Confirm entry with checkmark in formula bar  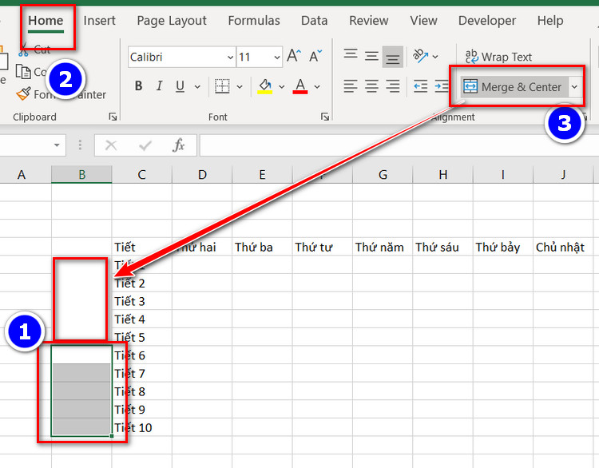click(145, 145)
